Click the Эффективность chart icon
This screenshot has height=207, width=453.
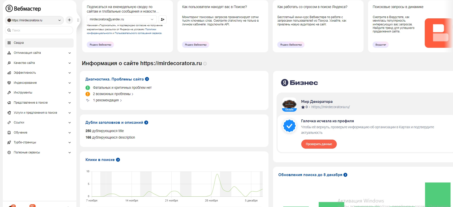(x=9, y=73)
